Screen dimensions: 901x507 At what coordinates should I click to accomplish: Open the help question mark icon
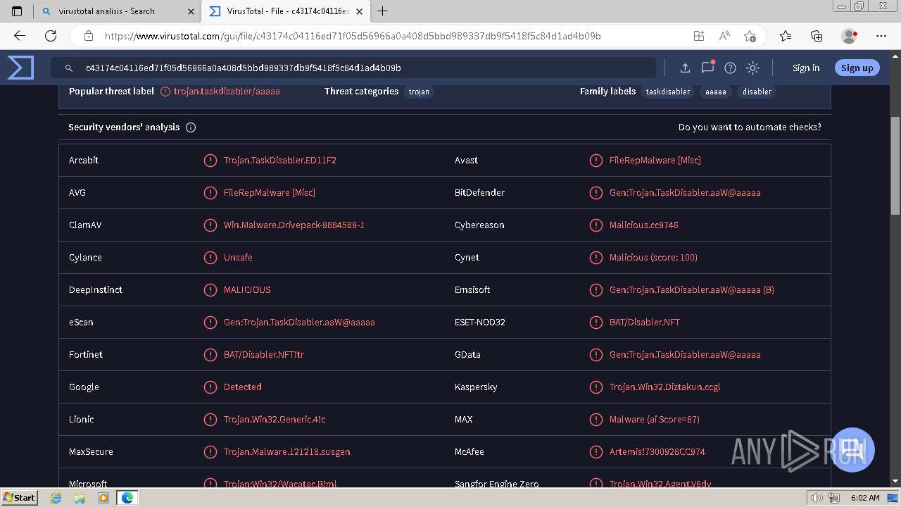pyautogui.click(x=730, y=68)
